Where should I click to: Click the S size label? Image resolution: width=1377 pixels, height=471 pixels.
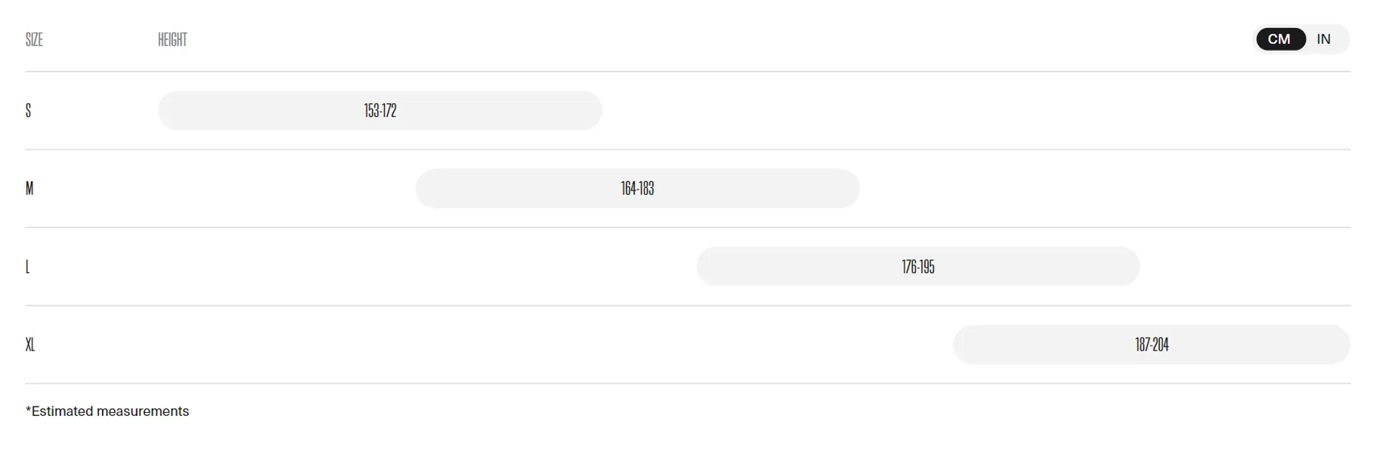tap(29, 110)
